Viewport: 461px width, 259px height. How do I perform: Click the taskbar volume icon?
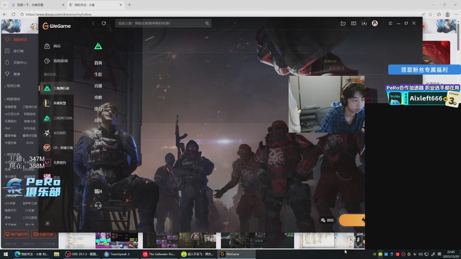click(421, 254)
